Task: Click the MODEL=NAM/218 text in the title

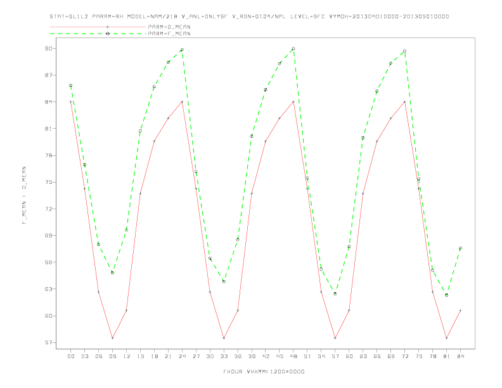Action: (152, 16)
